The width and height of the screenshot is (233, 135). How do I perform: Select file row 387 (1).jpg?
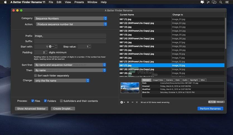coord(172,19)
